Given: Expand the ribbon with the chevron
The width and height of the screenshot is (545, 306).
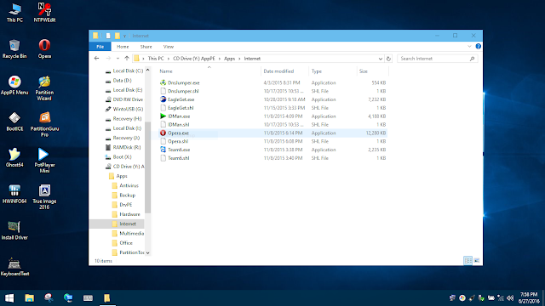Looking at the screenshot, I should [469, 46].
